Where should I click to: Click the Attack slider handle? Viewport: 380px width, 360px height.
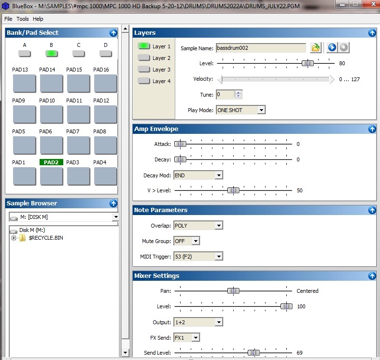(180, 144)
